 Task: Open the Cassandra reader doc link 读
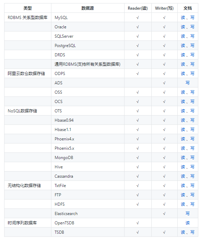tap(183, 176)
